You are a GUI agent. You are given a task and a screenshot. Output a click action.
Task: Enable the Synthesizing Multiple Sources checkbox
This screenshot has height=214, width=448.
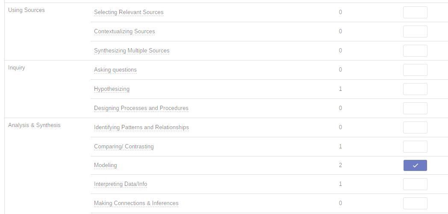pyautogui.click(x=415, y=51)
